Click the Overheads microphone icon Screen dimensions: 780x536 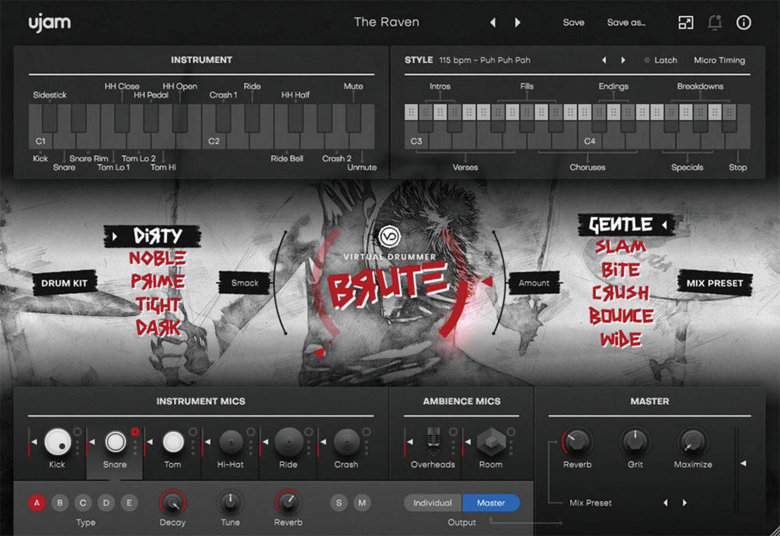(x=433, y=442)
